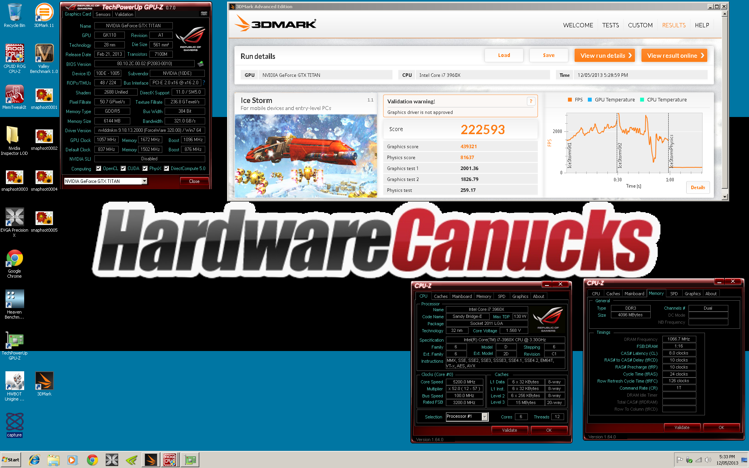Click the Chrome icon on the taskbar

click(92, 460)
